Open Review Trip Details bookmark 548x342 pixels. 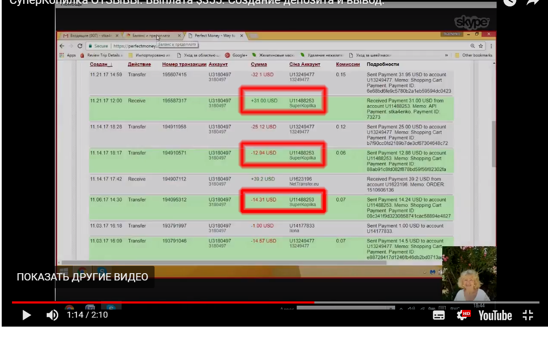coord(101,55)
